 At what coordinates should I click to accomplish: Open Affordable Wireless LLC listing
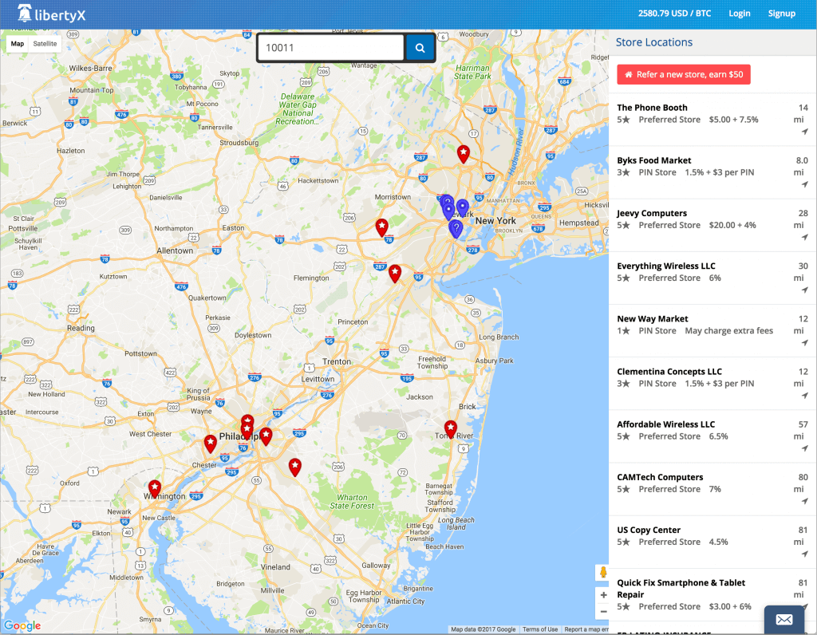tap(666, 424)
